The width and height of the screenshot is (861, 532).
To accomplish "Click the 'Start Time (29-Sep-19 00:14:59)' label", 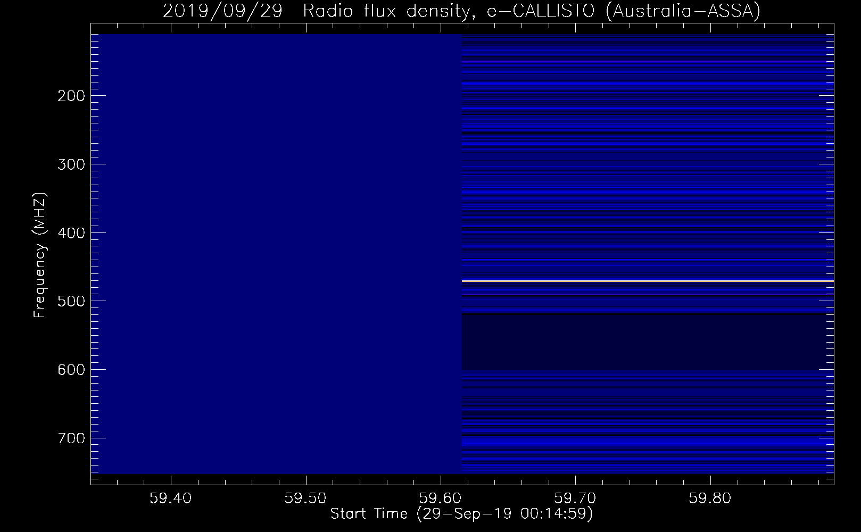I will coord(461,514).
